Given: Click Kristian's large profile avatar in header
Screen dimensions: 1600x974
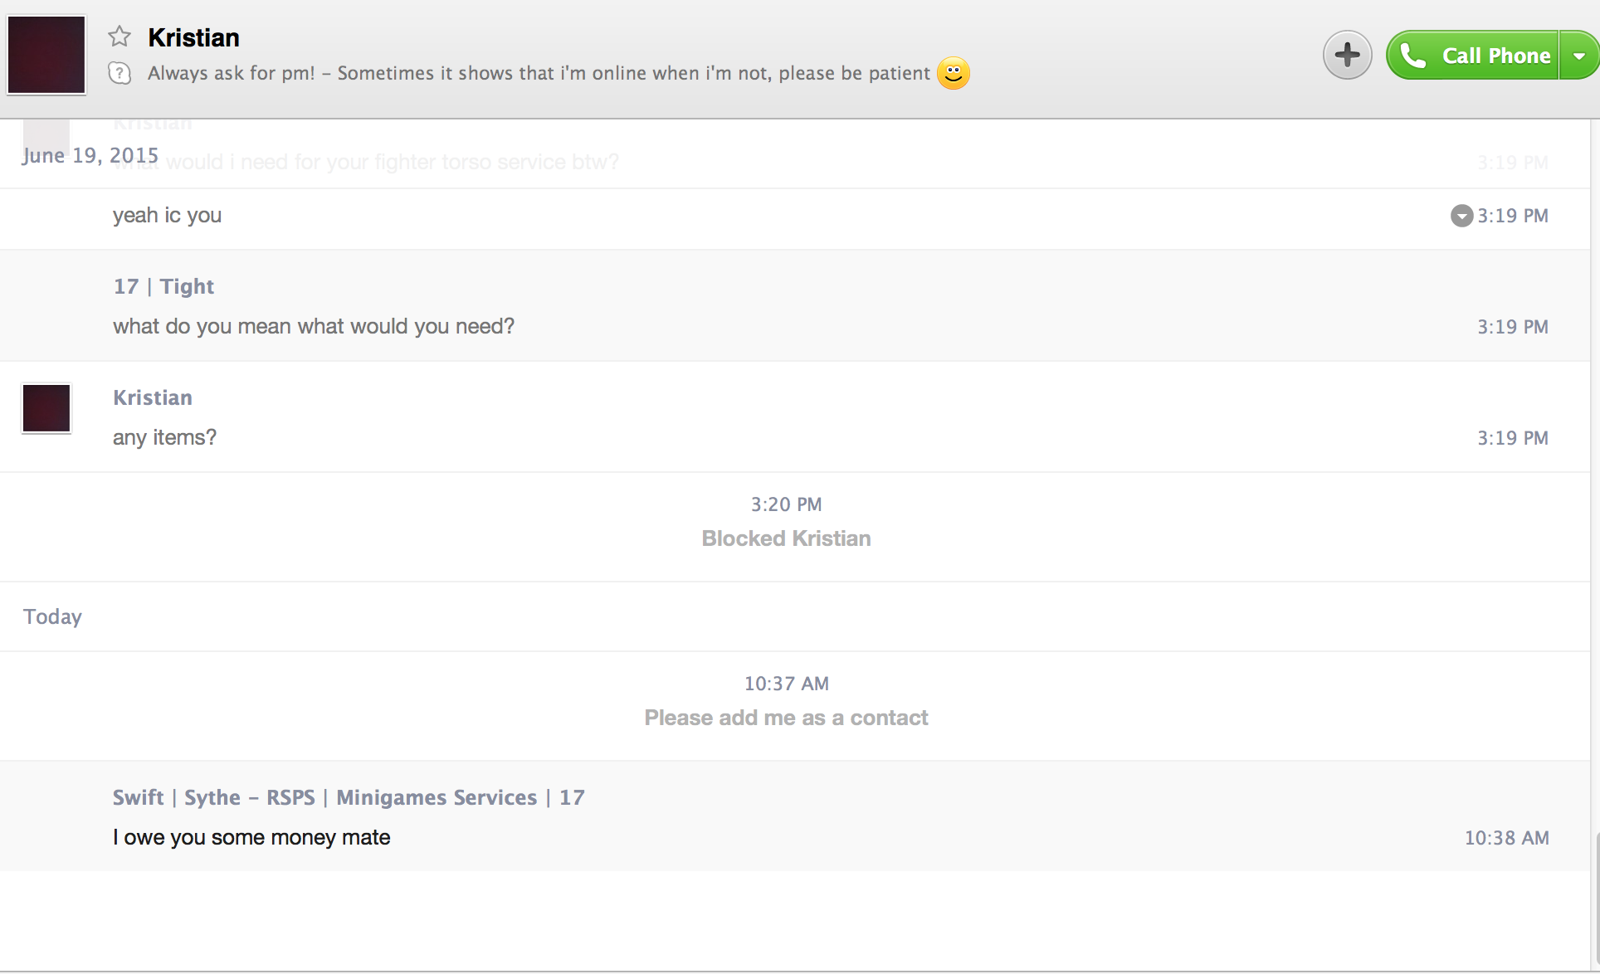Looking at the screenshot, I should click(x=46, y=55).
